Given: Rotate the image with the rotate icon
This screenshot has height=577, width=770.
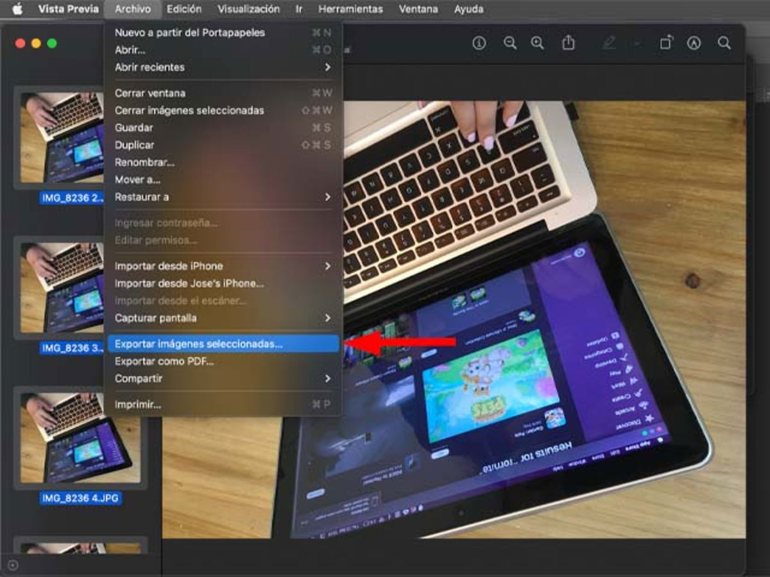Looking at the screenshot, I should click(666, 43).
